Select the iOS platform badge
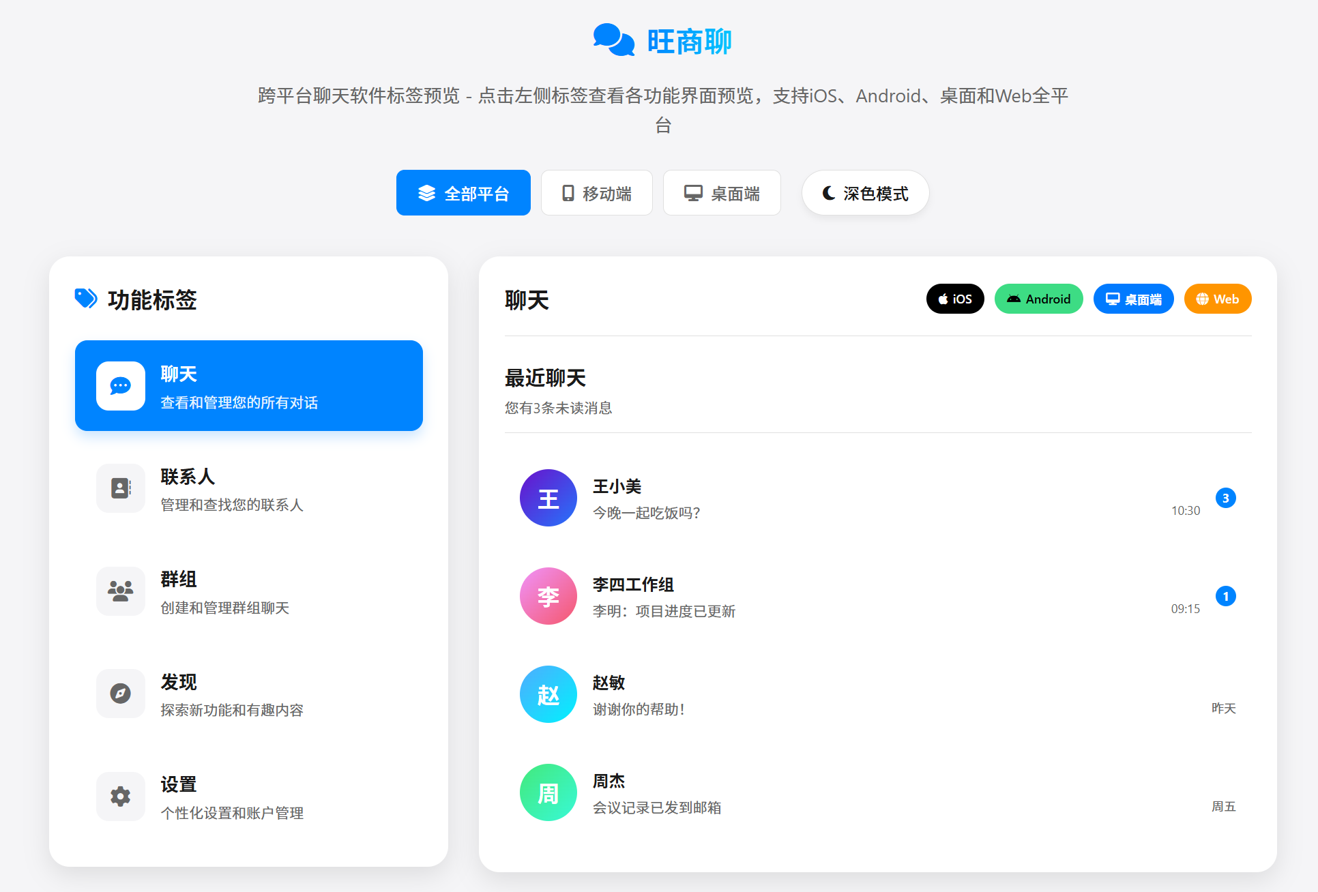The image size is (1318, 892). [954, 299]
